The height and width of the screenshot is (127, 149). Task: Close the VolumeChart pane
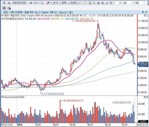point(147,97)
